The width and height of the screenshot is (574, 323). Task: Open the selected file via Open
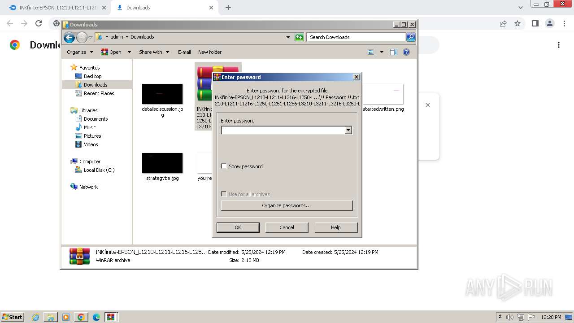tap(111, 52)
